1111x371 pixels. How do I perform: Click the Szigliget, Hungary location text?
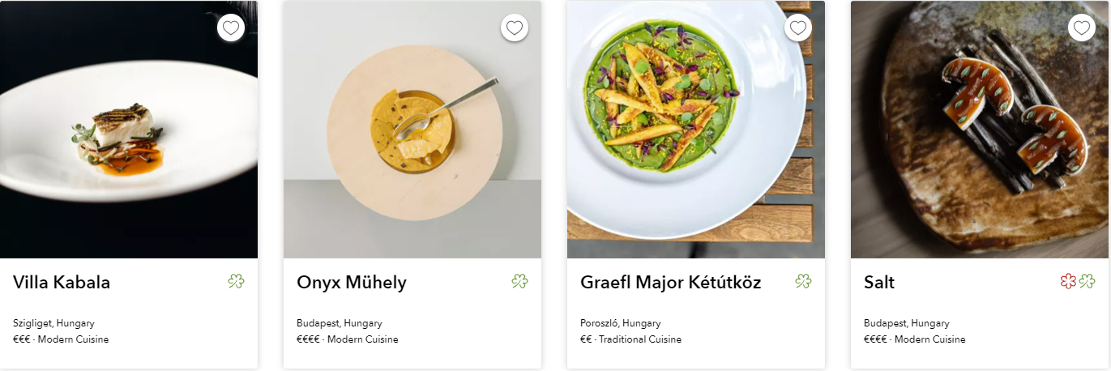coord(55,323)
